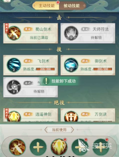
Task: Tap the equipped 蜀山剑术 slot in the bottom bar
Action: pyautogui.click(x=17, y=147)
